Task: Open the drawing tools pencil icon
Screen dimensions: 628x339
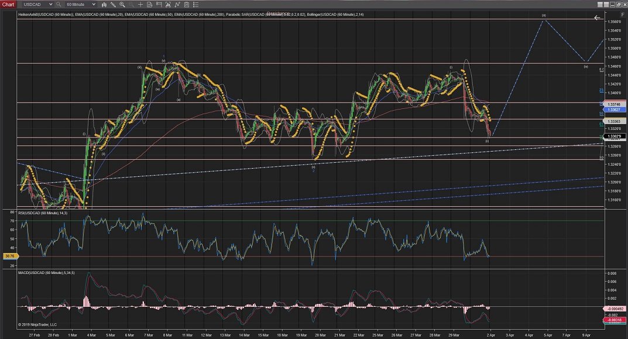Action: [114, 5]
